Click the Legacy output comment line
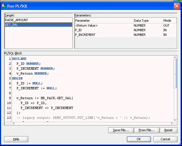 click(x=83, y=118)
